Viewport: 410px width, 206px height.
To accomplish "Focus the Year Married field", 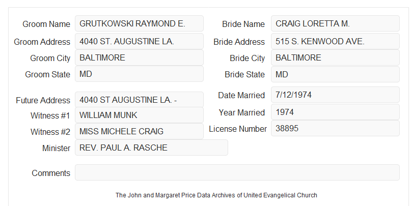I will [x=335, y=112].
